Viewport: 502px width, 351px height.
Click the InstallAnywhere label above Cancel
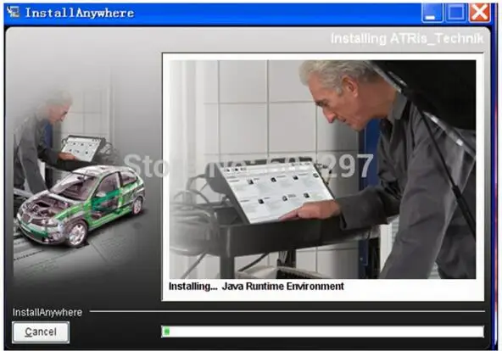(x=47, y=312)
